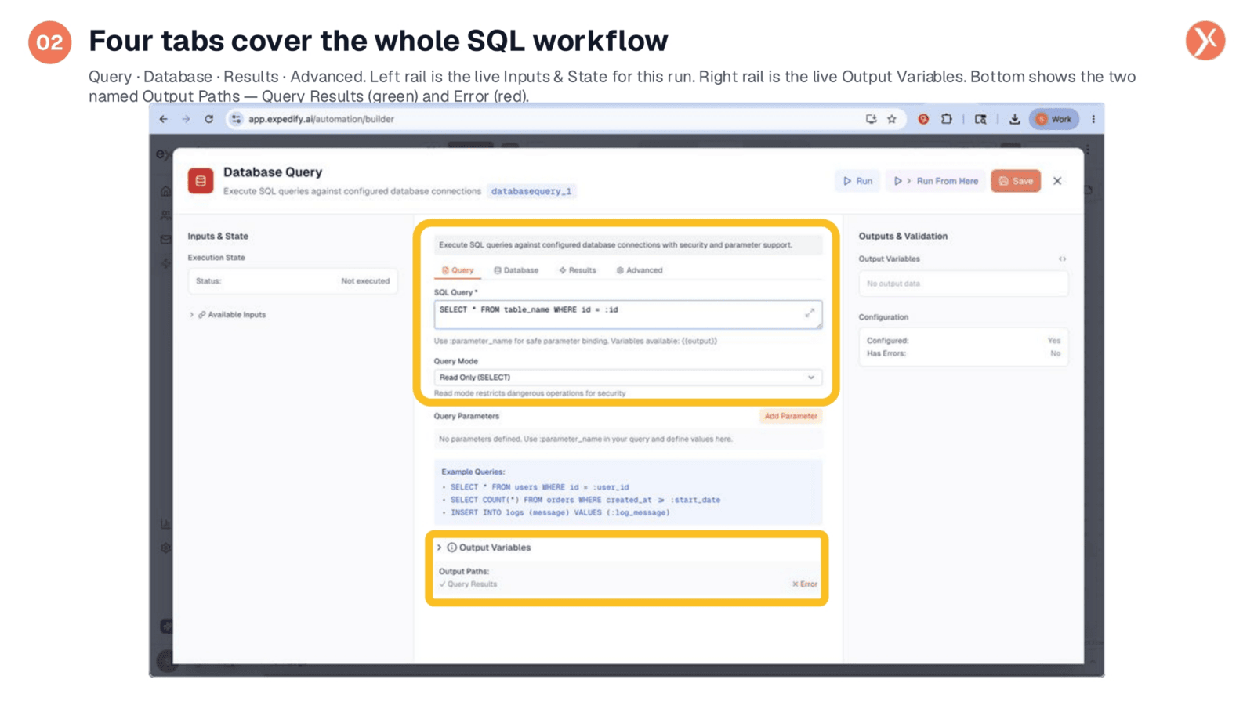
Task: Open the Work profile button
Action: click(x=1054, y=119)
